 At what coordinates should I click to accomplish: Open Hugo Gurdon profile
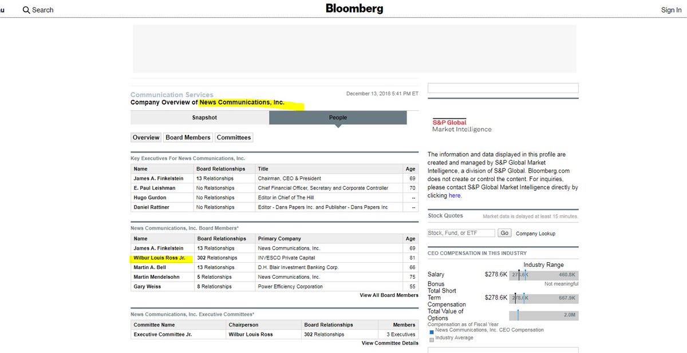(150, 198)
